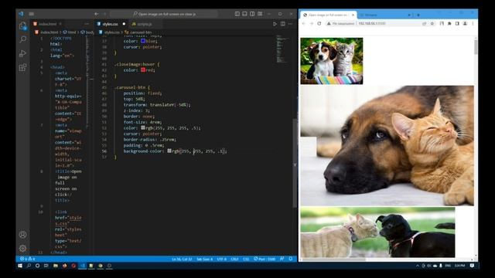Change the UTF-8 encoding in status bar
The image size is (495, 278).
[x=222, y=259]
